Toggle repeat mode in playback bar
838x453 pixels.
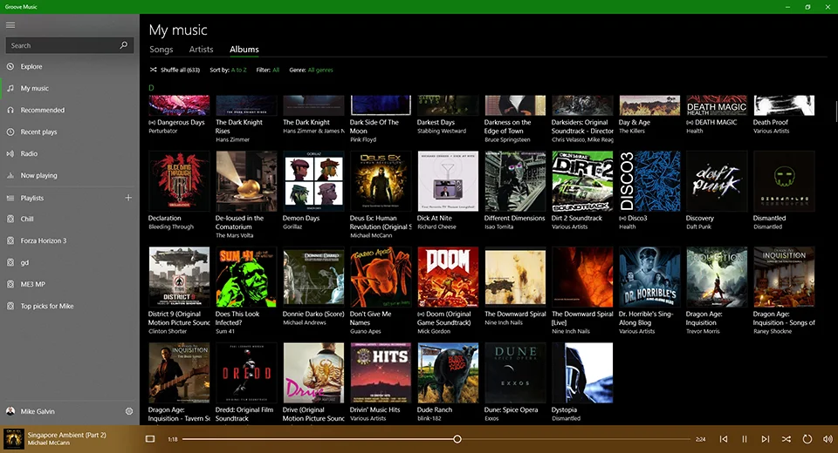807,439
